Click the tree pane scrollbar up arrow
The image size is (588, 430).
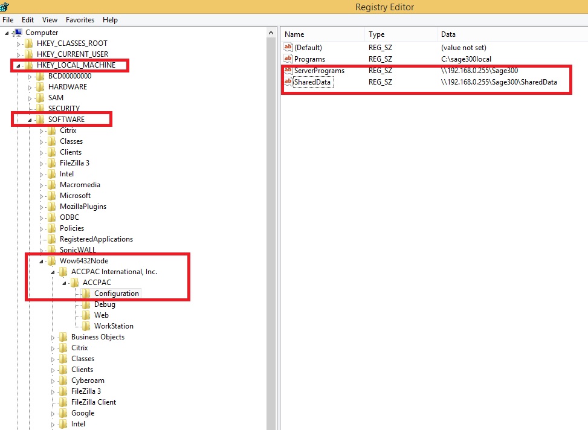click(271, 33)
